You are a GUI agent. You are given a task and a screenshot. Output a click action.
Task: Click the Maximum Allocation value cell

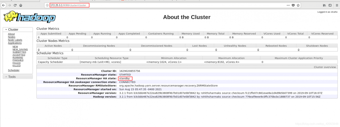click(231, 62)
